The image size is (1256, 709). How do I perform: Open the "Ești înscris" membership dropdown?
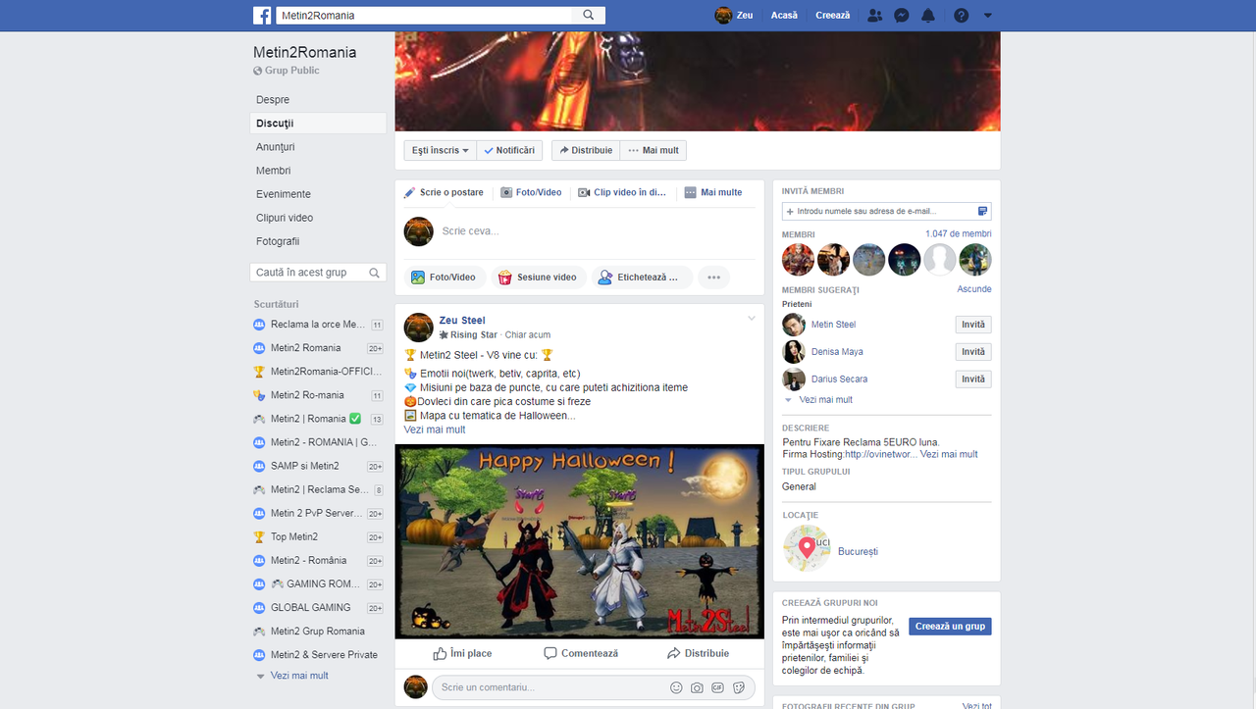point(439,150)
